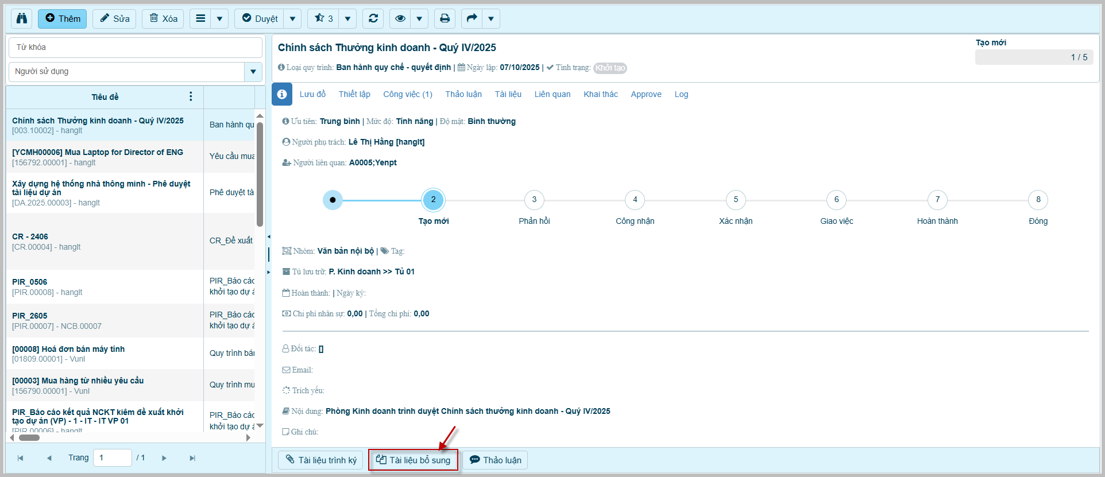Click the Tài liệu bổ sung button
This screenshot has width=1105, height=477.
[x=414, y=460]
